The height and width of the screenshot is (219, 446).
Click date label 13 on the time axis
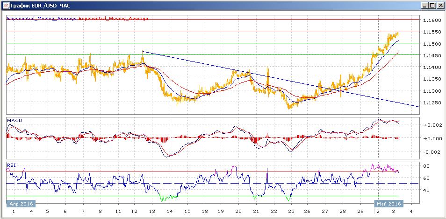point(152,212)
